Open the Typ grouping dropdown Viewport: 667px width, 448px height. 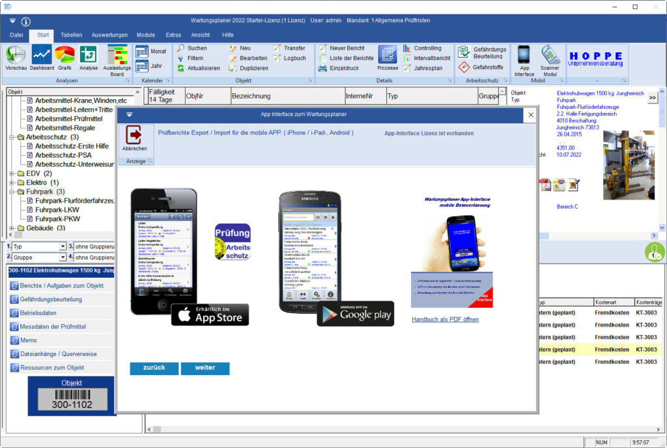pos(63,247)
